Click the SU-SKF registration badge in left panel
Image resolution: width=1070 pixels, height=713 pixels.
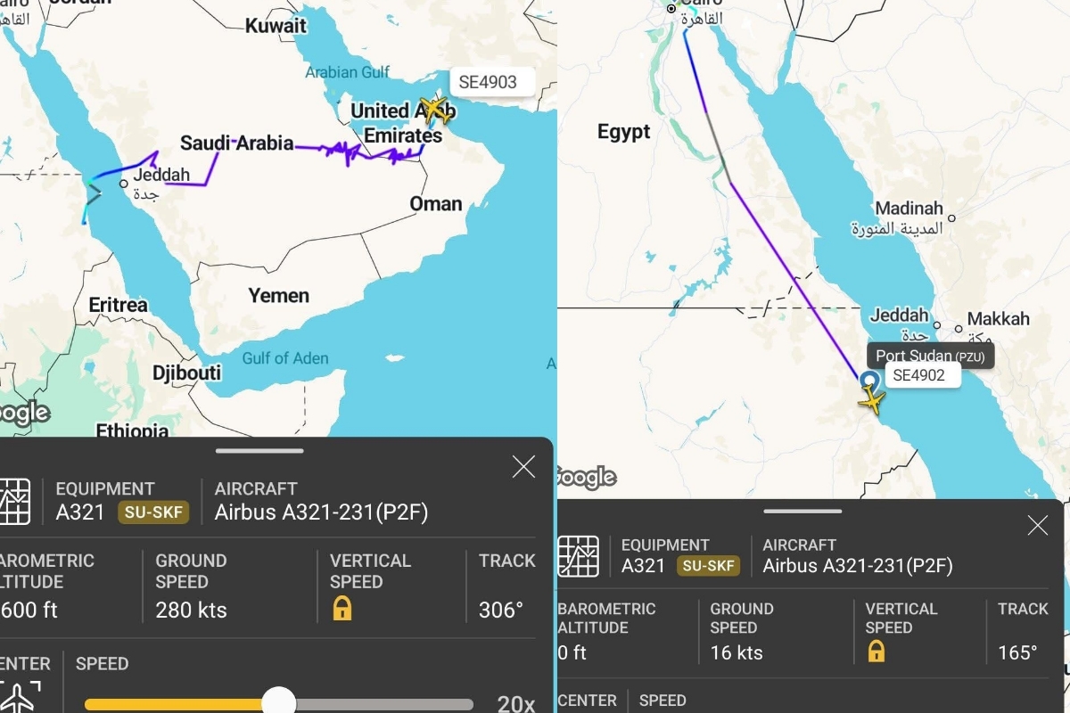[x=154, y=512]
